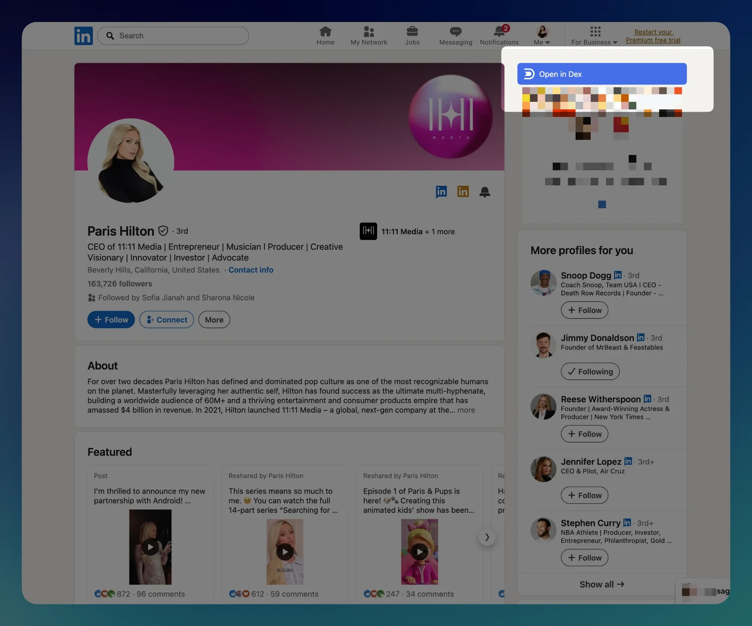Image resolution: width=752 pixels, height=626 pixels.
Task: Click the LinkedIn badge next to Reese Witherspoon
Action: point(647,399)
